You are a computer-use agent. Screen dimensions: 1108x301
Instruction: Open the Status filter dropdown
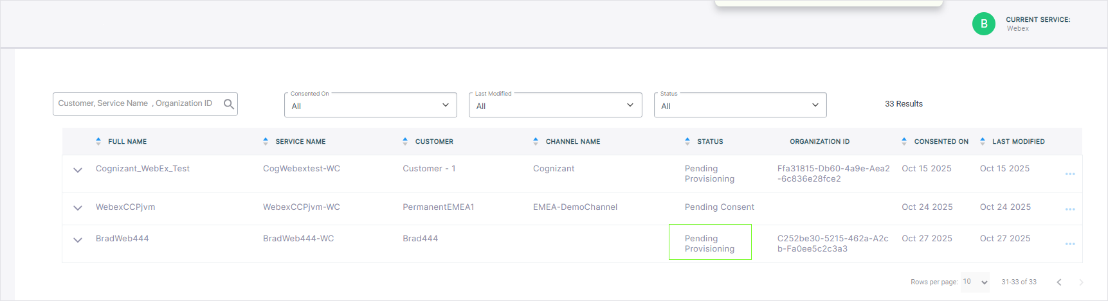coord(740,105)
